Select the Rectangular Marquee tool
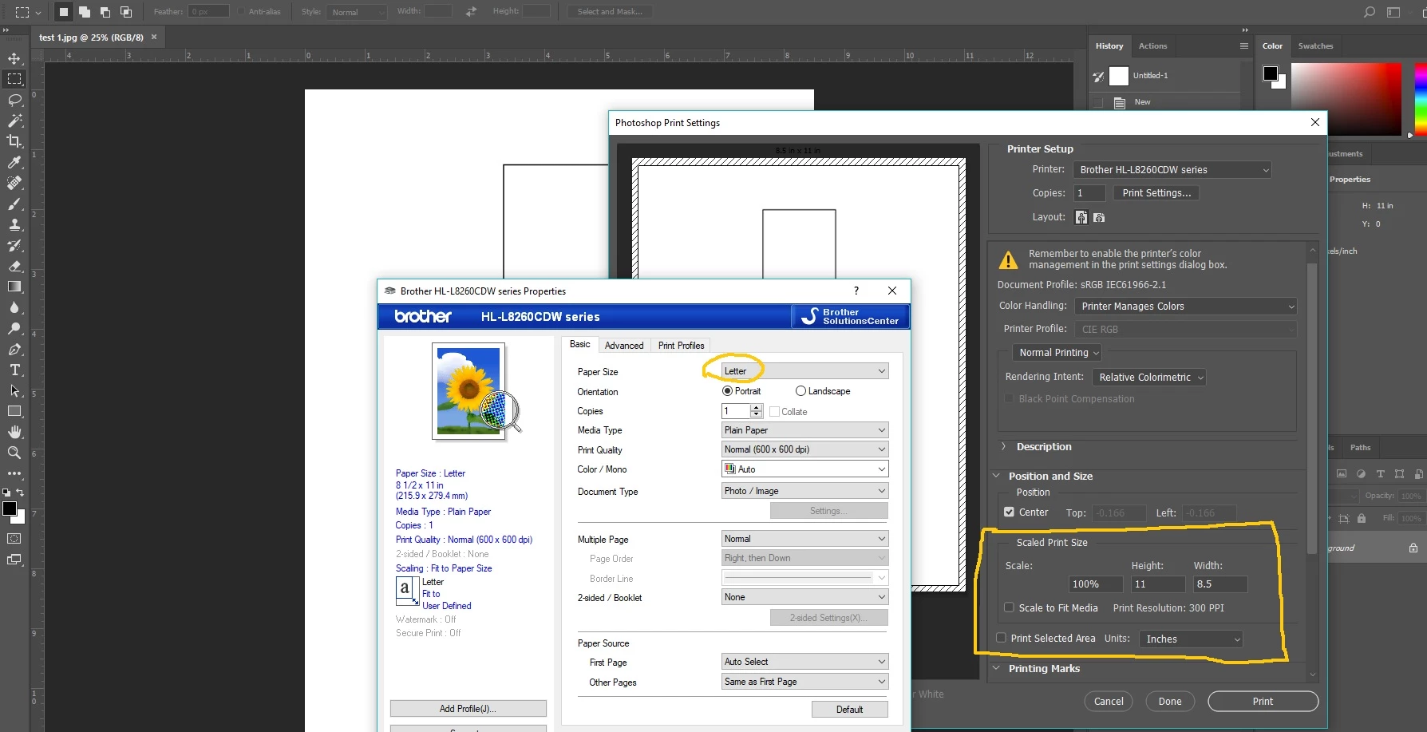Screen dimensions: 1427x732 14,79
